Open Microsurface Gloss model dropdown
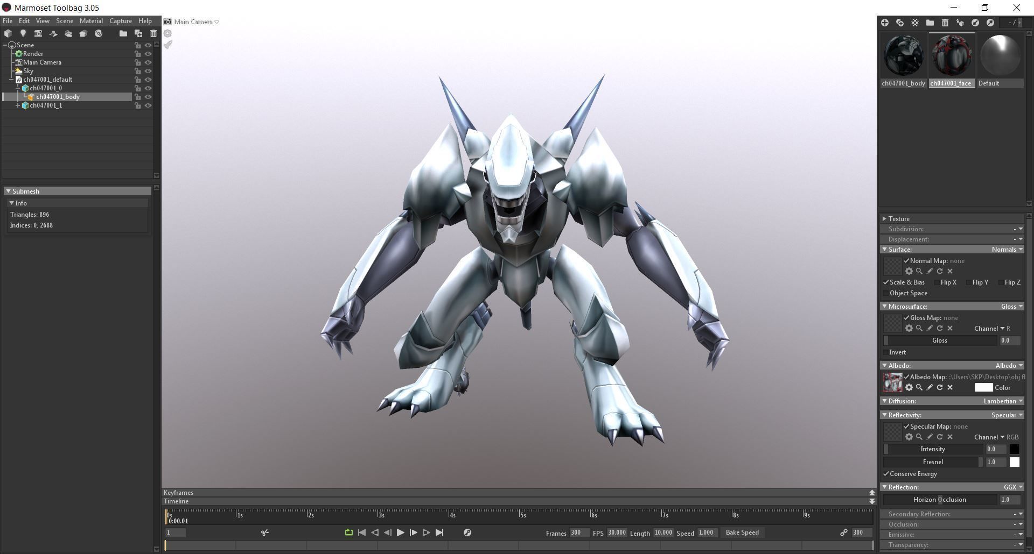Image resolution: width=1034 pixels, height=554 pixels. tap(1012, 307)
